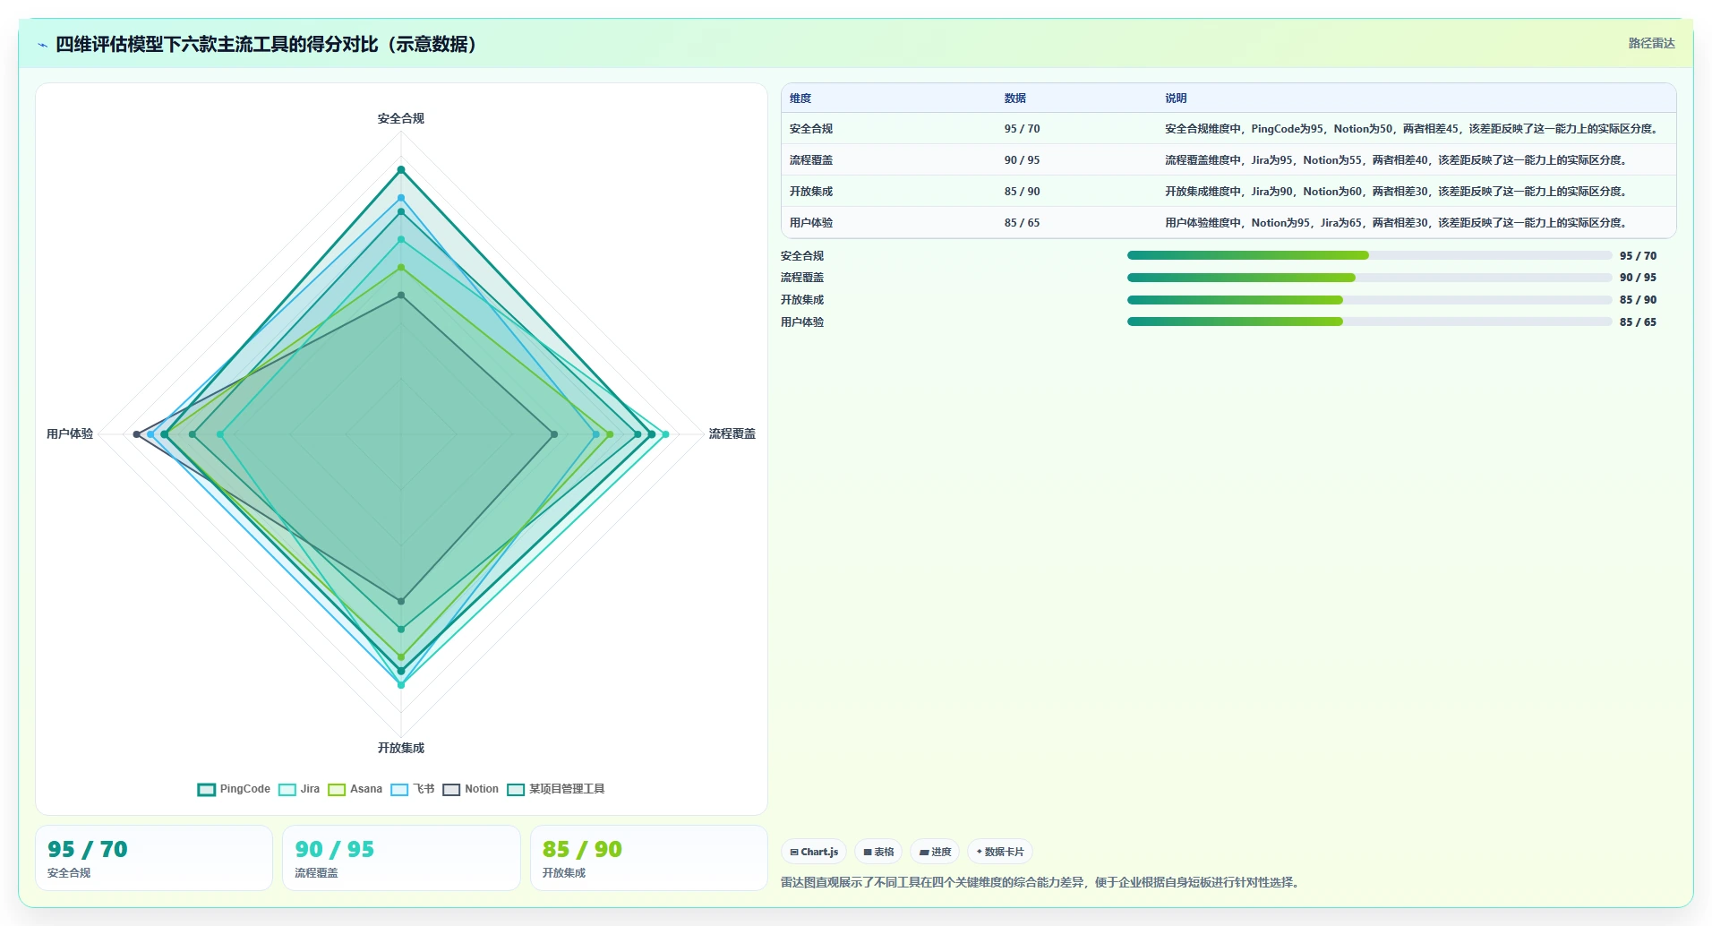Click the 数据卡片 tag chip
1712x926 pixels.
coord(1000,852)
